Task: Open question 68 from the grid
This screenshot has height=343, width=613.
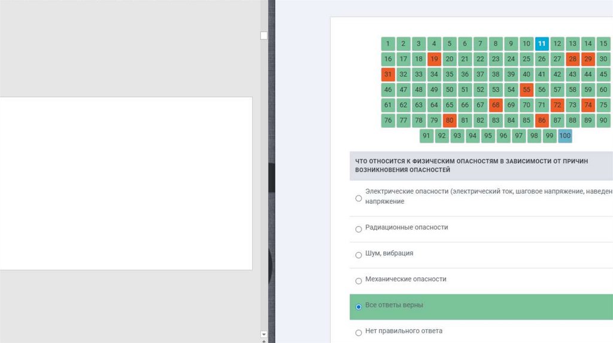Action: (496, 105)
